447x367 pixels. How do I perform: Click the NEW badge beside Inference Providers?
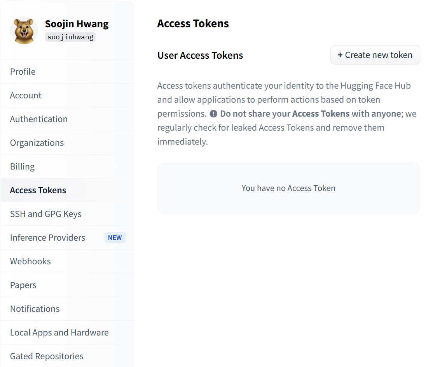[x=115, y=238]
